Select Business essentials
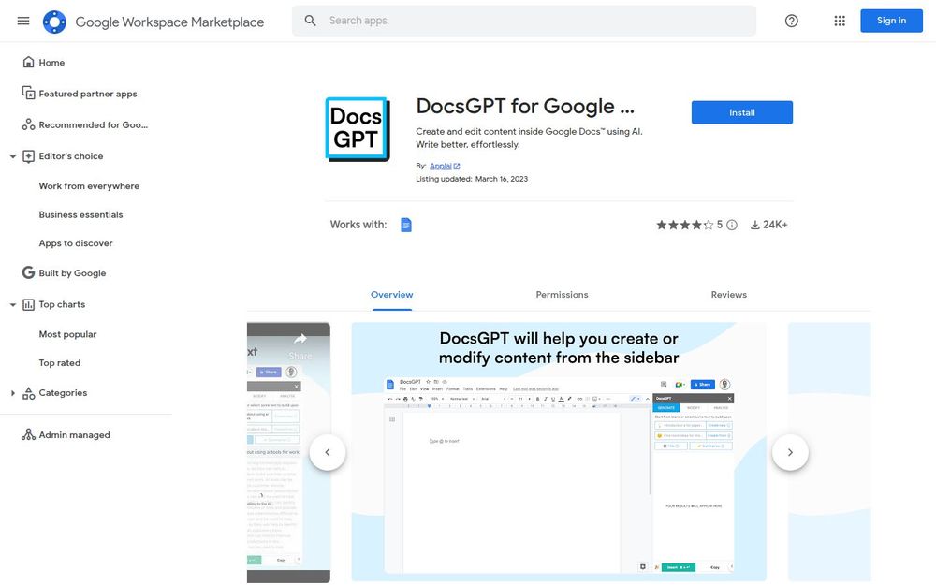 (80, 214)
